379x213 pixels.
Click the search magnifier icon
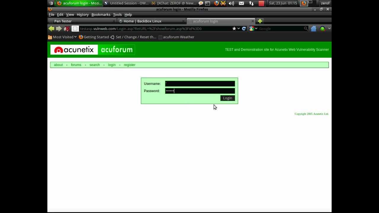pyautogui.click(x=306, y=29)
